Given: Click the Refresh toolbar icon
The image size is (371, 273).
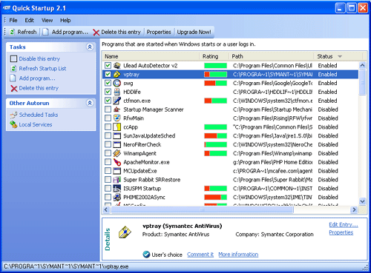Looking at the screenshot, I should coord(12,32).
